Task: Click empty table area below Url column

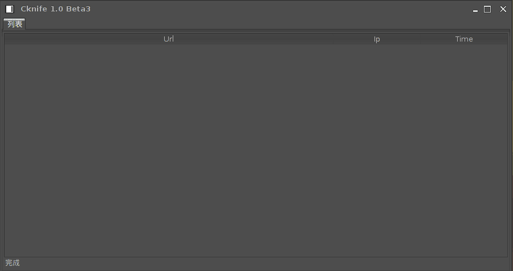Action: point(169,150)
